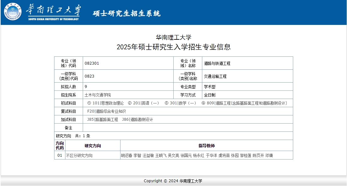Click the 招生院系 label cell
The width and height of the screenshot is (347, 186).
tap(69, 95)
